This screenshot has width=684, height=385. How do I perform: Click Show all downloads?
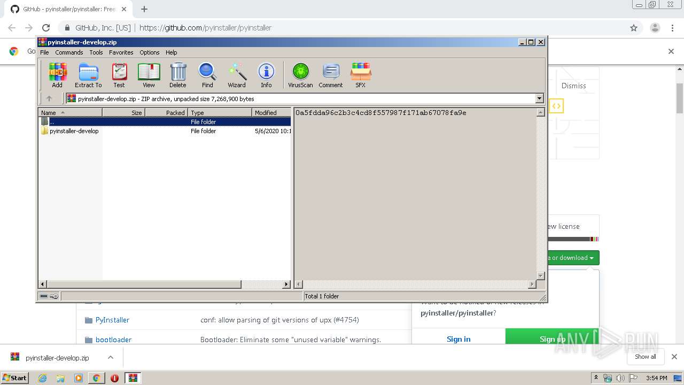(x=645, y=357)
